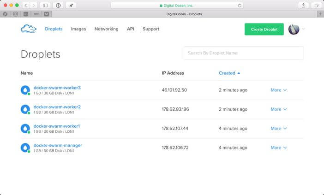Image resolution: width=324 pixels, height=195 pixels.
Task: Click the show all tabs icon
Action: [316, 6]
